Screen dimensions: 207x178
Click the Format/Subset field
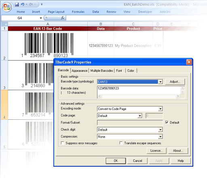point(130,123)
